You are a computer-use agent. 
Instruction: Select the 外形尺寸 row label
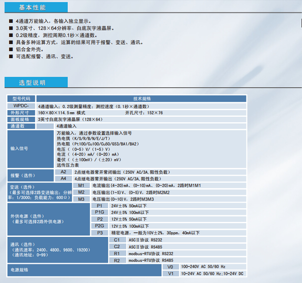tap(22, 113)
